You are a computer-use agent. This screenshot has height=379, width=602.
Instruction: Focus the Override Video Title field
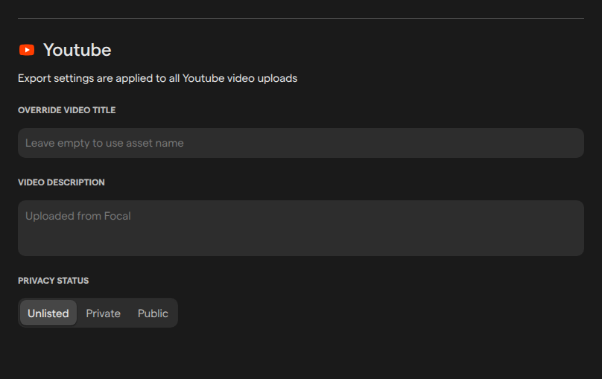(x=300, y=143)
